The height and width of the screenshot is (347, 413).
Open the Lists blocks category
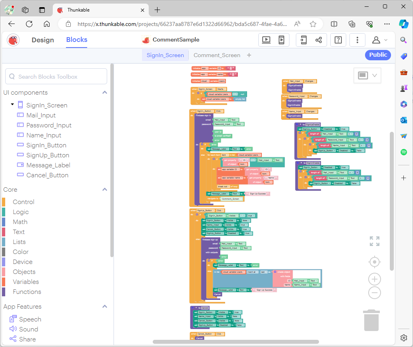[x=19, y=242]
